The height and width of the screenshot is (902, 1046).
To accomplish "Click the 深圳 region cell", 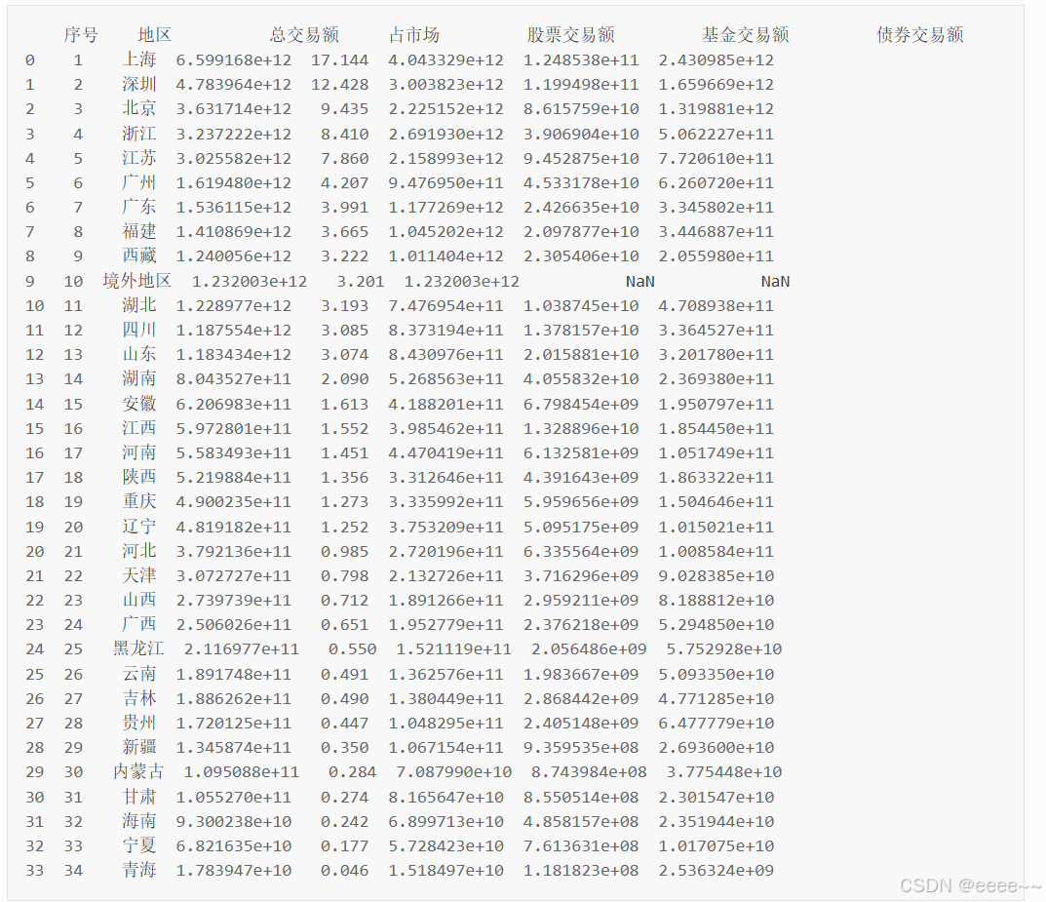I will point(139,85).
